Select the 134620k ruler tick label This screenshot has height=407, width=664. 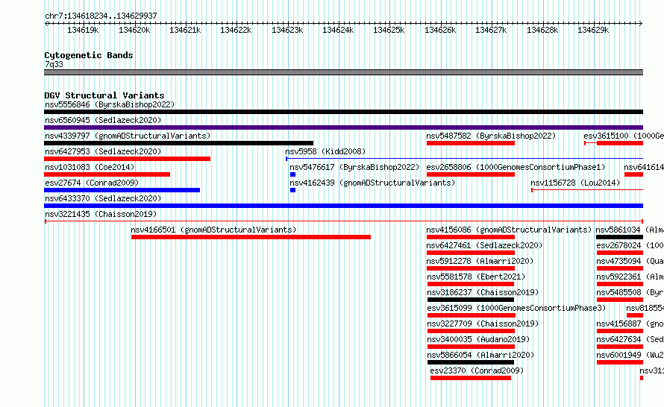pos(134,30)
